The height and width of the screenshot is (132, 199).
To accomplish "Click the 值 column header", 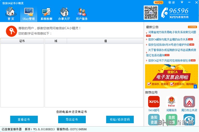I will [105, 41].
